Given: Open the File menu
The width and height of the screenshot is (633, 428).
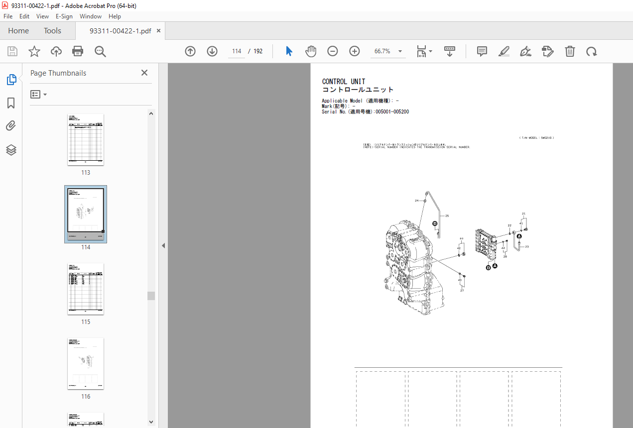Looking at the screenshot, I should [8, 16].
